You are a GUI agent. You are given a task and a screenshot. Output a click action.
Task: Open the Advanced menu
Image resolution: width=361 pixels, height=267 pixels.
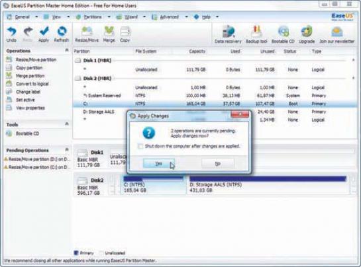pyautogui.click(x=169, y=17)
